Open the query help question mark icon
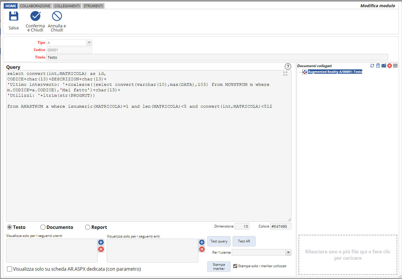The width and height of the screenshot is (402, 279). pos(288,67)
